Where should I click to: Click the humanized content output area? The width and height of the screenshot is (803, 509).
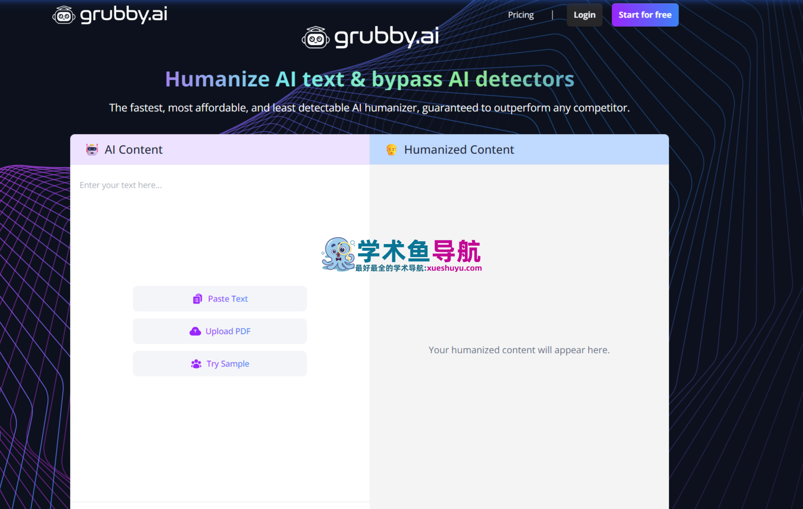[x=518, y=350]
